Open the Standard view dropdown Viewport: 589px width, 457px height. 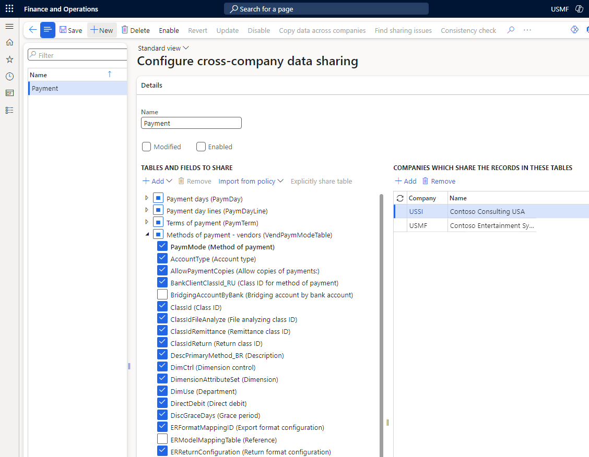click(163, 47)
